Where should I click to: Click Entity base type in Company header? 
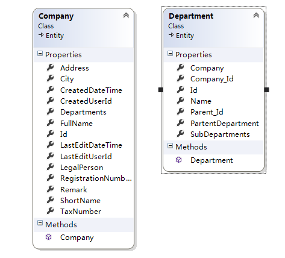(x=55, y=36)
